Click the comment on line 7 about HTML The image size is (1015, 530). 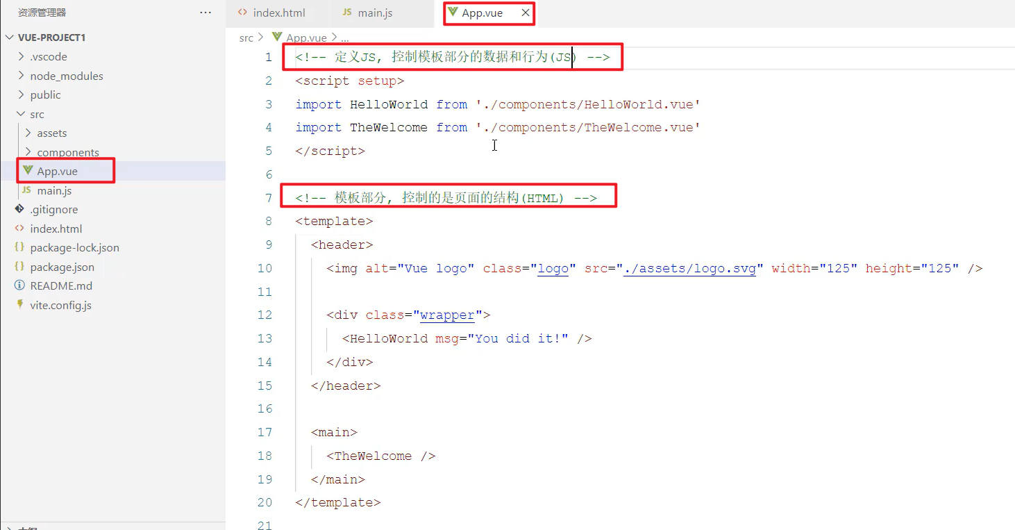tap(446, 198)
